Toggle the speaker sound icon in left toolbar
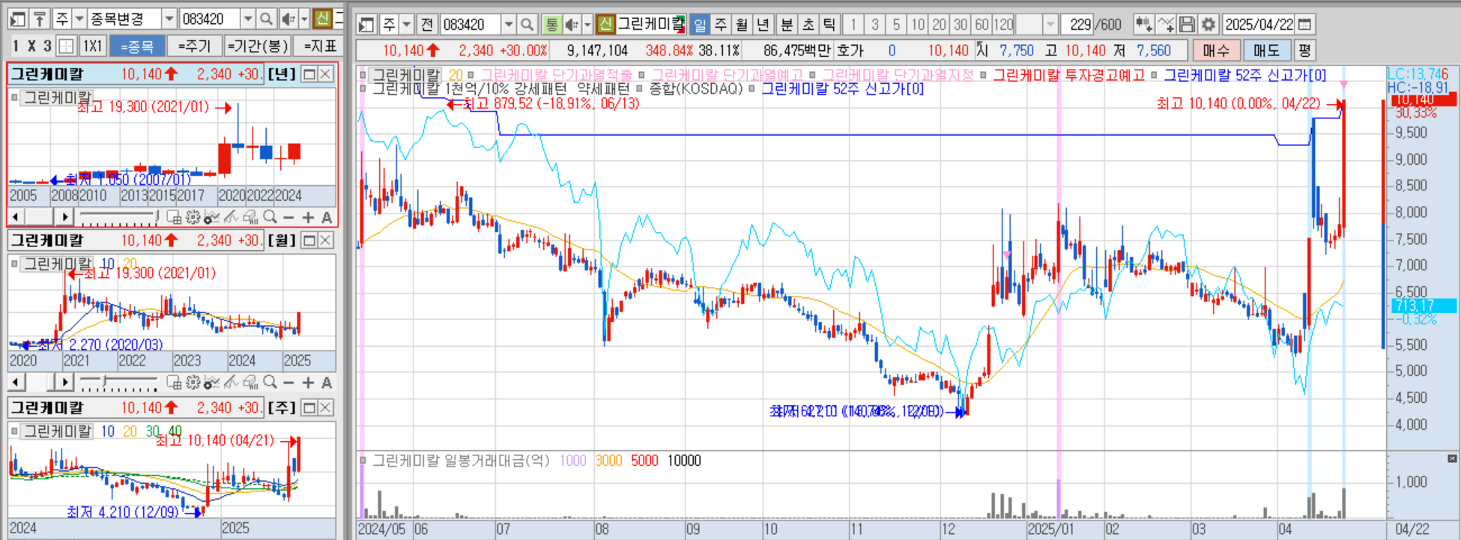Screen dimensions: 1461x540 (288, 19)
